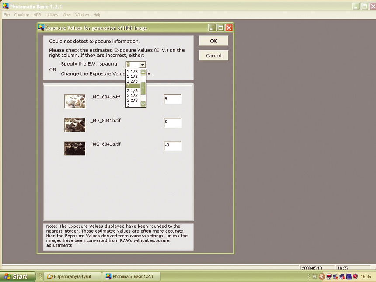Click the exposure value field showing -3
Viewport: 376px width, 282px height.
173,146
